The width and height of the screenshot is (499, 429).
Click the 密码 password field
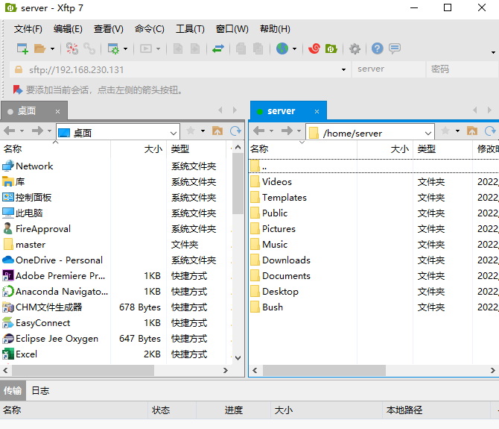point(463,69)
